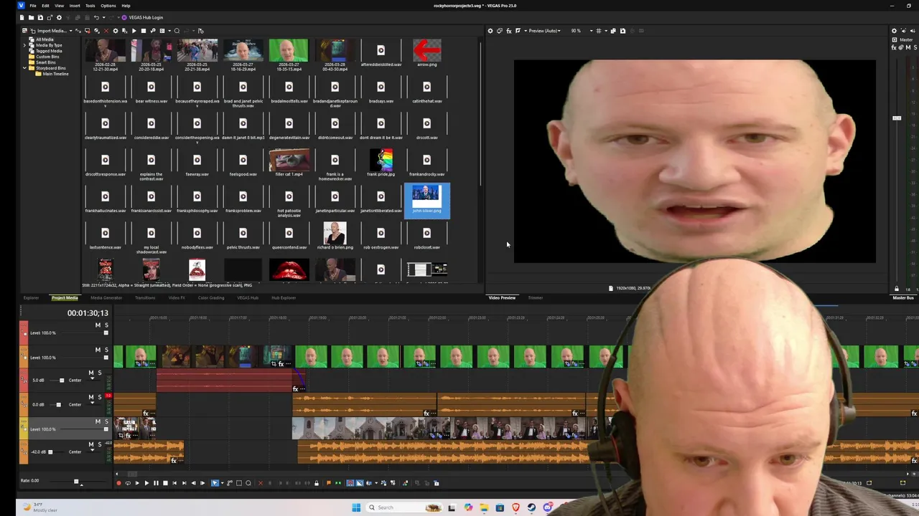Viewport: 919px width, 516px height.
Task: Collapse the Storyboard Bins tree node
Action: coord(24,68)
